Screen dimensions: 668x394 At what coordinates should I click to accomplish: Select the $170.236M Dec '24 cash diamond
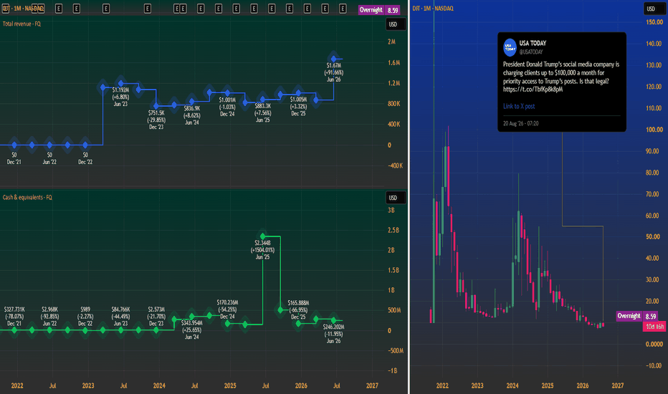click(x=227, y=324)
